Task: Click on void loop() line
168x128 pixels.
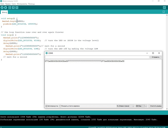Action: 8,35
